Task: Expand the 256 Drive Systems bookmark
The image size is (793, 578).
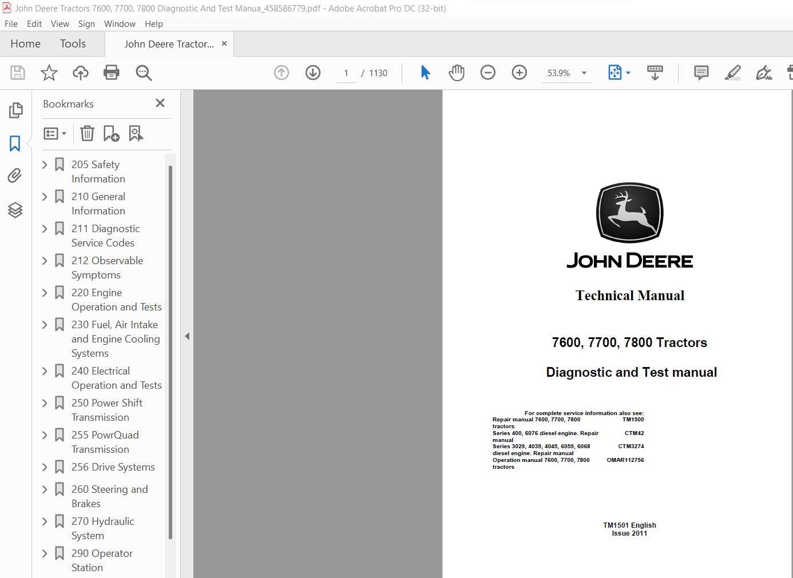Action: [45, 467]
